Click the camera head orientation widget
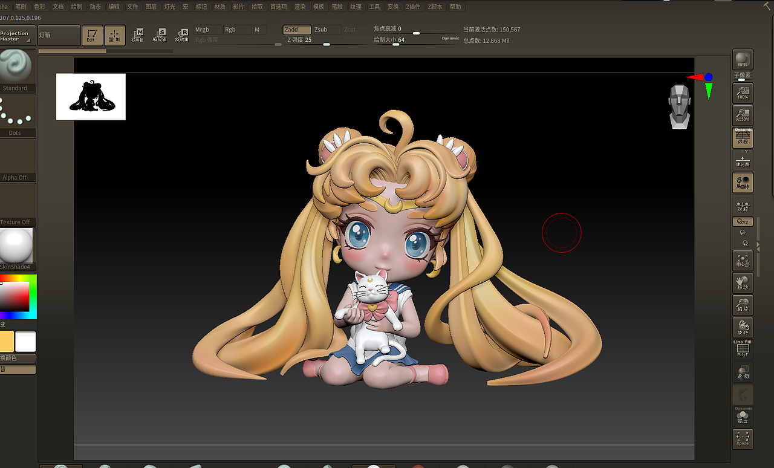774x468 pixels. [x=680, y=106]
